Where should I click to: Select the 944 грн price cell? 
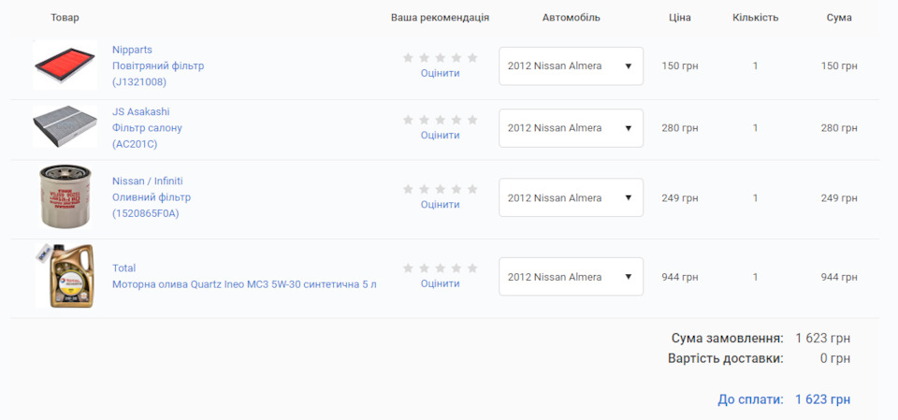[680, 277]
